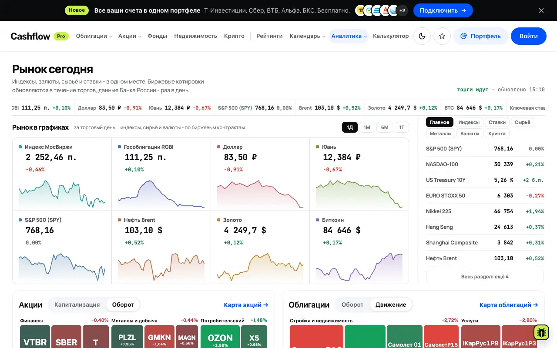
Task: Switch to Индексы tab
Action: pos(469,122)
